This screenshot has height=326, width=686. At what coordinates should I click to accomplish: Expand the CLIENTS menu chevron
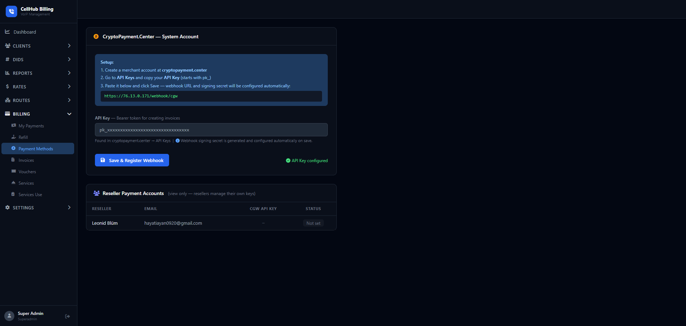(69, 46)
